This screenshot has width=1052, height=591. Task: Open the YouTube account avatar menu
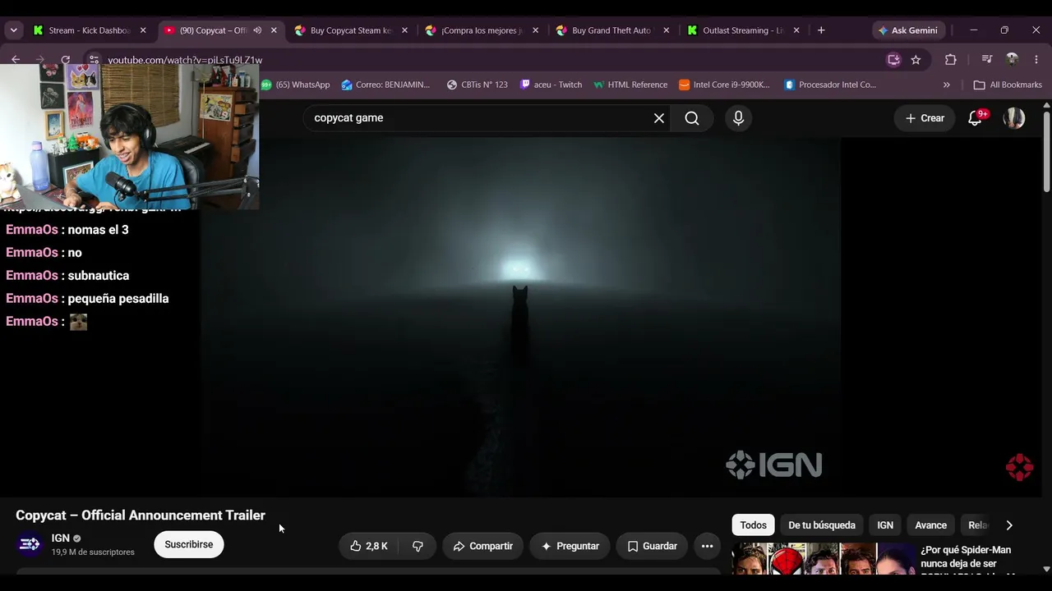(1014, 118)
